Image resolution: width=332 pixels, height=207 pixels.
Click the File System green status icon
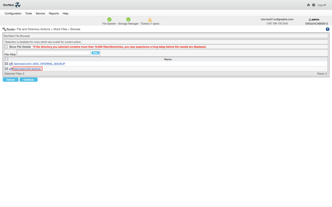coord(109,19)
